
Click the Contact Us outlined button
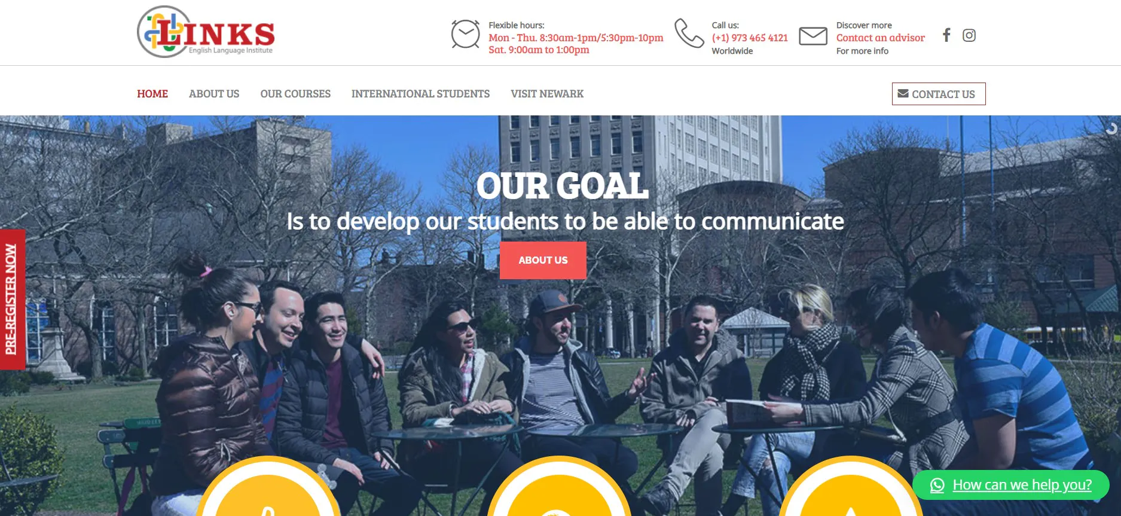click(x=939, y=94)
